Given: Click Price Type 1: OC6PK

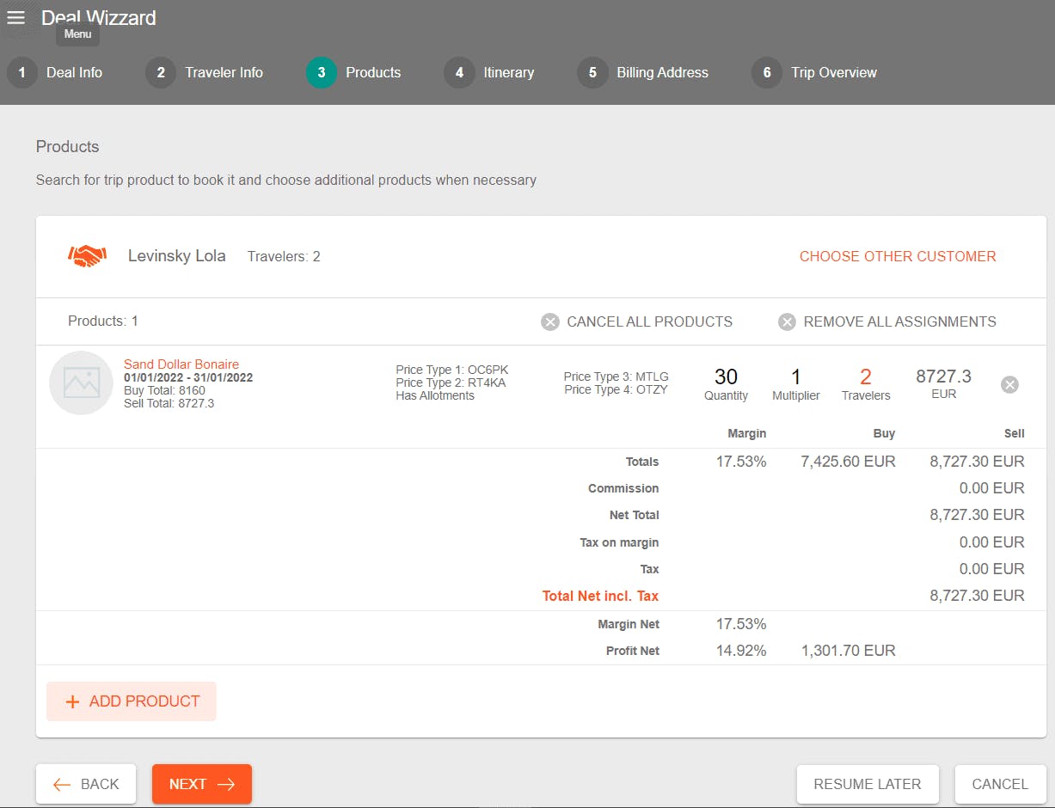Looking at the screenshot, I should pos(452,370).
